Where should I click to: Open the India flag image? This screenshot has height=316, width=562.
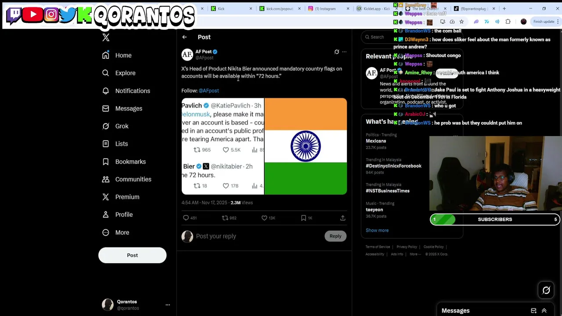[x=306, y=146]
